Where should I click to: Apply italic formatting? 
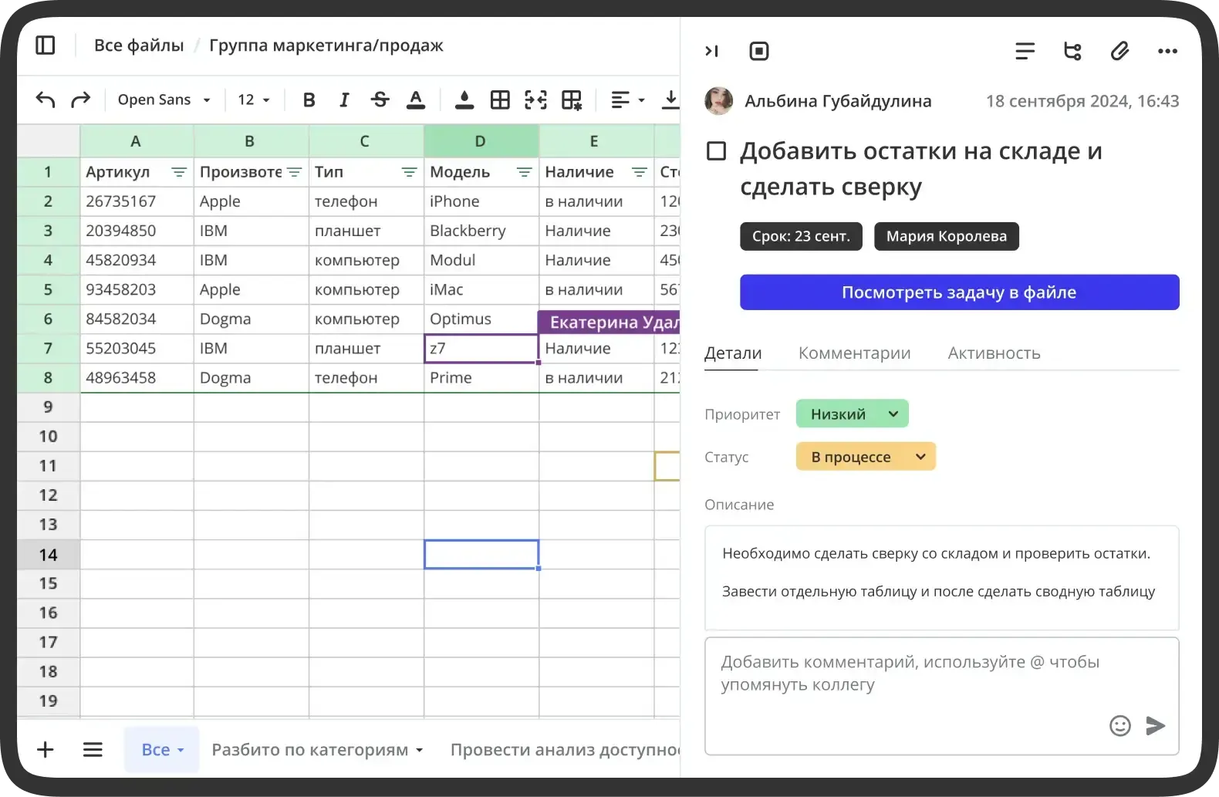coord(344,100)
